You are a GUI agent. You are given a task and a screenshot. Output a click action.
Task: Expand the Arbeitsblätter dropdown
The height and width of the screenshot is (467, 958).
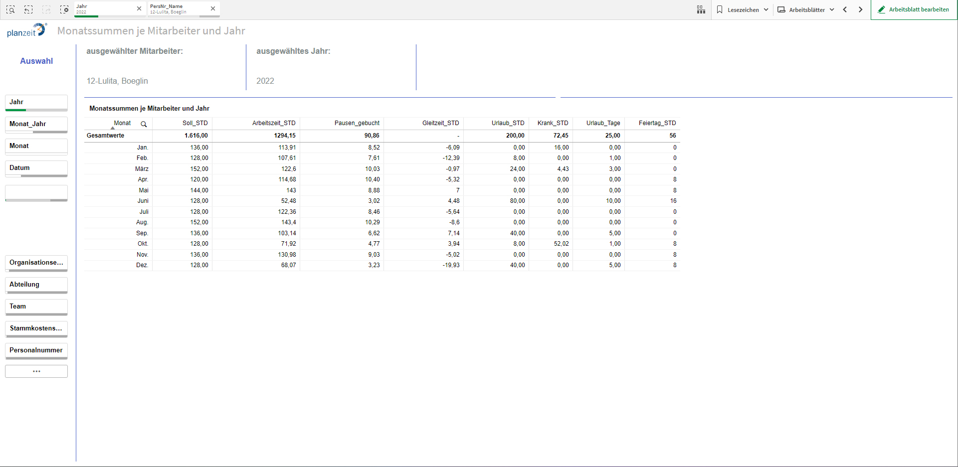click(806, 9)
